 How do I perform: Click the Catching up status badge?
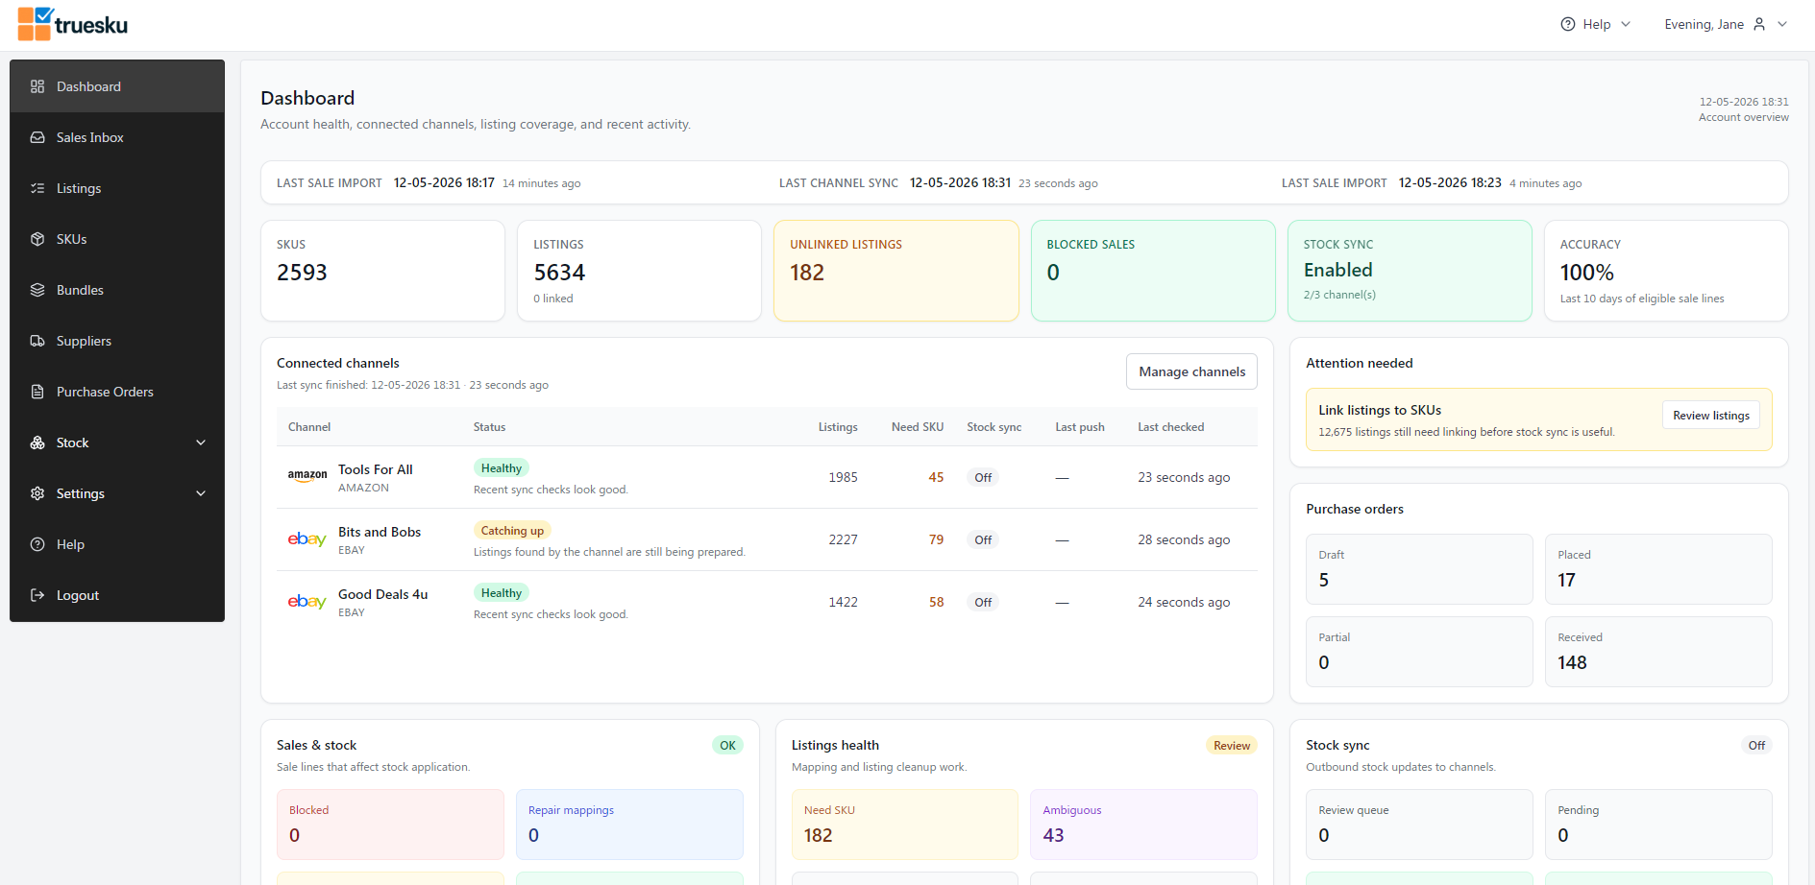(512, 531)
